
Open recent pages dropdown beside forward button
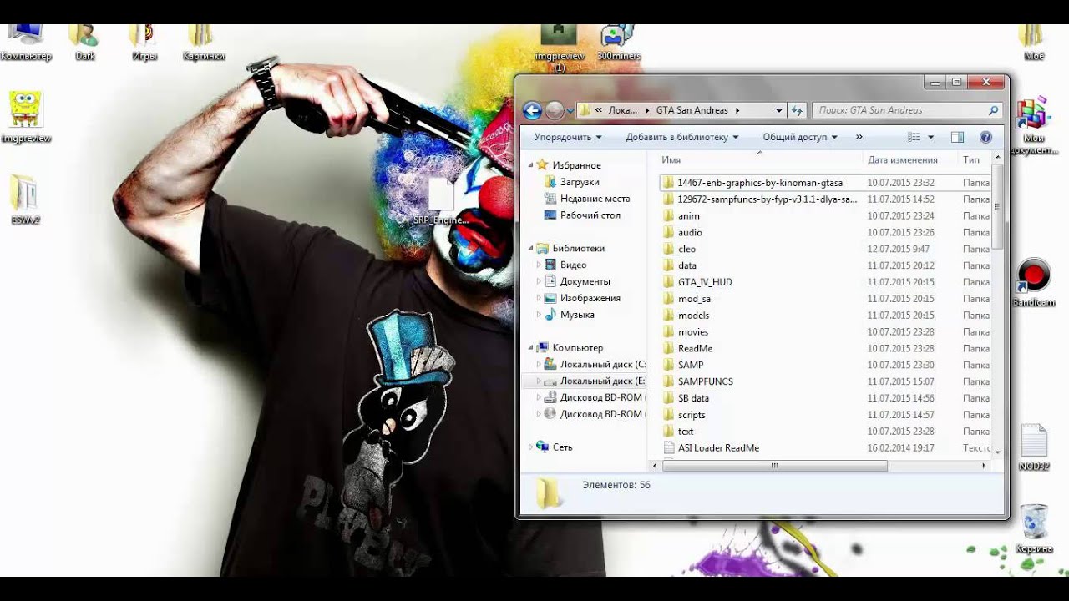pyautogui.click(x=570, y=110)
